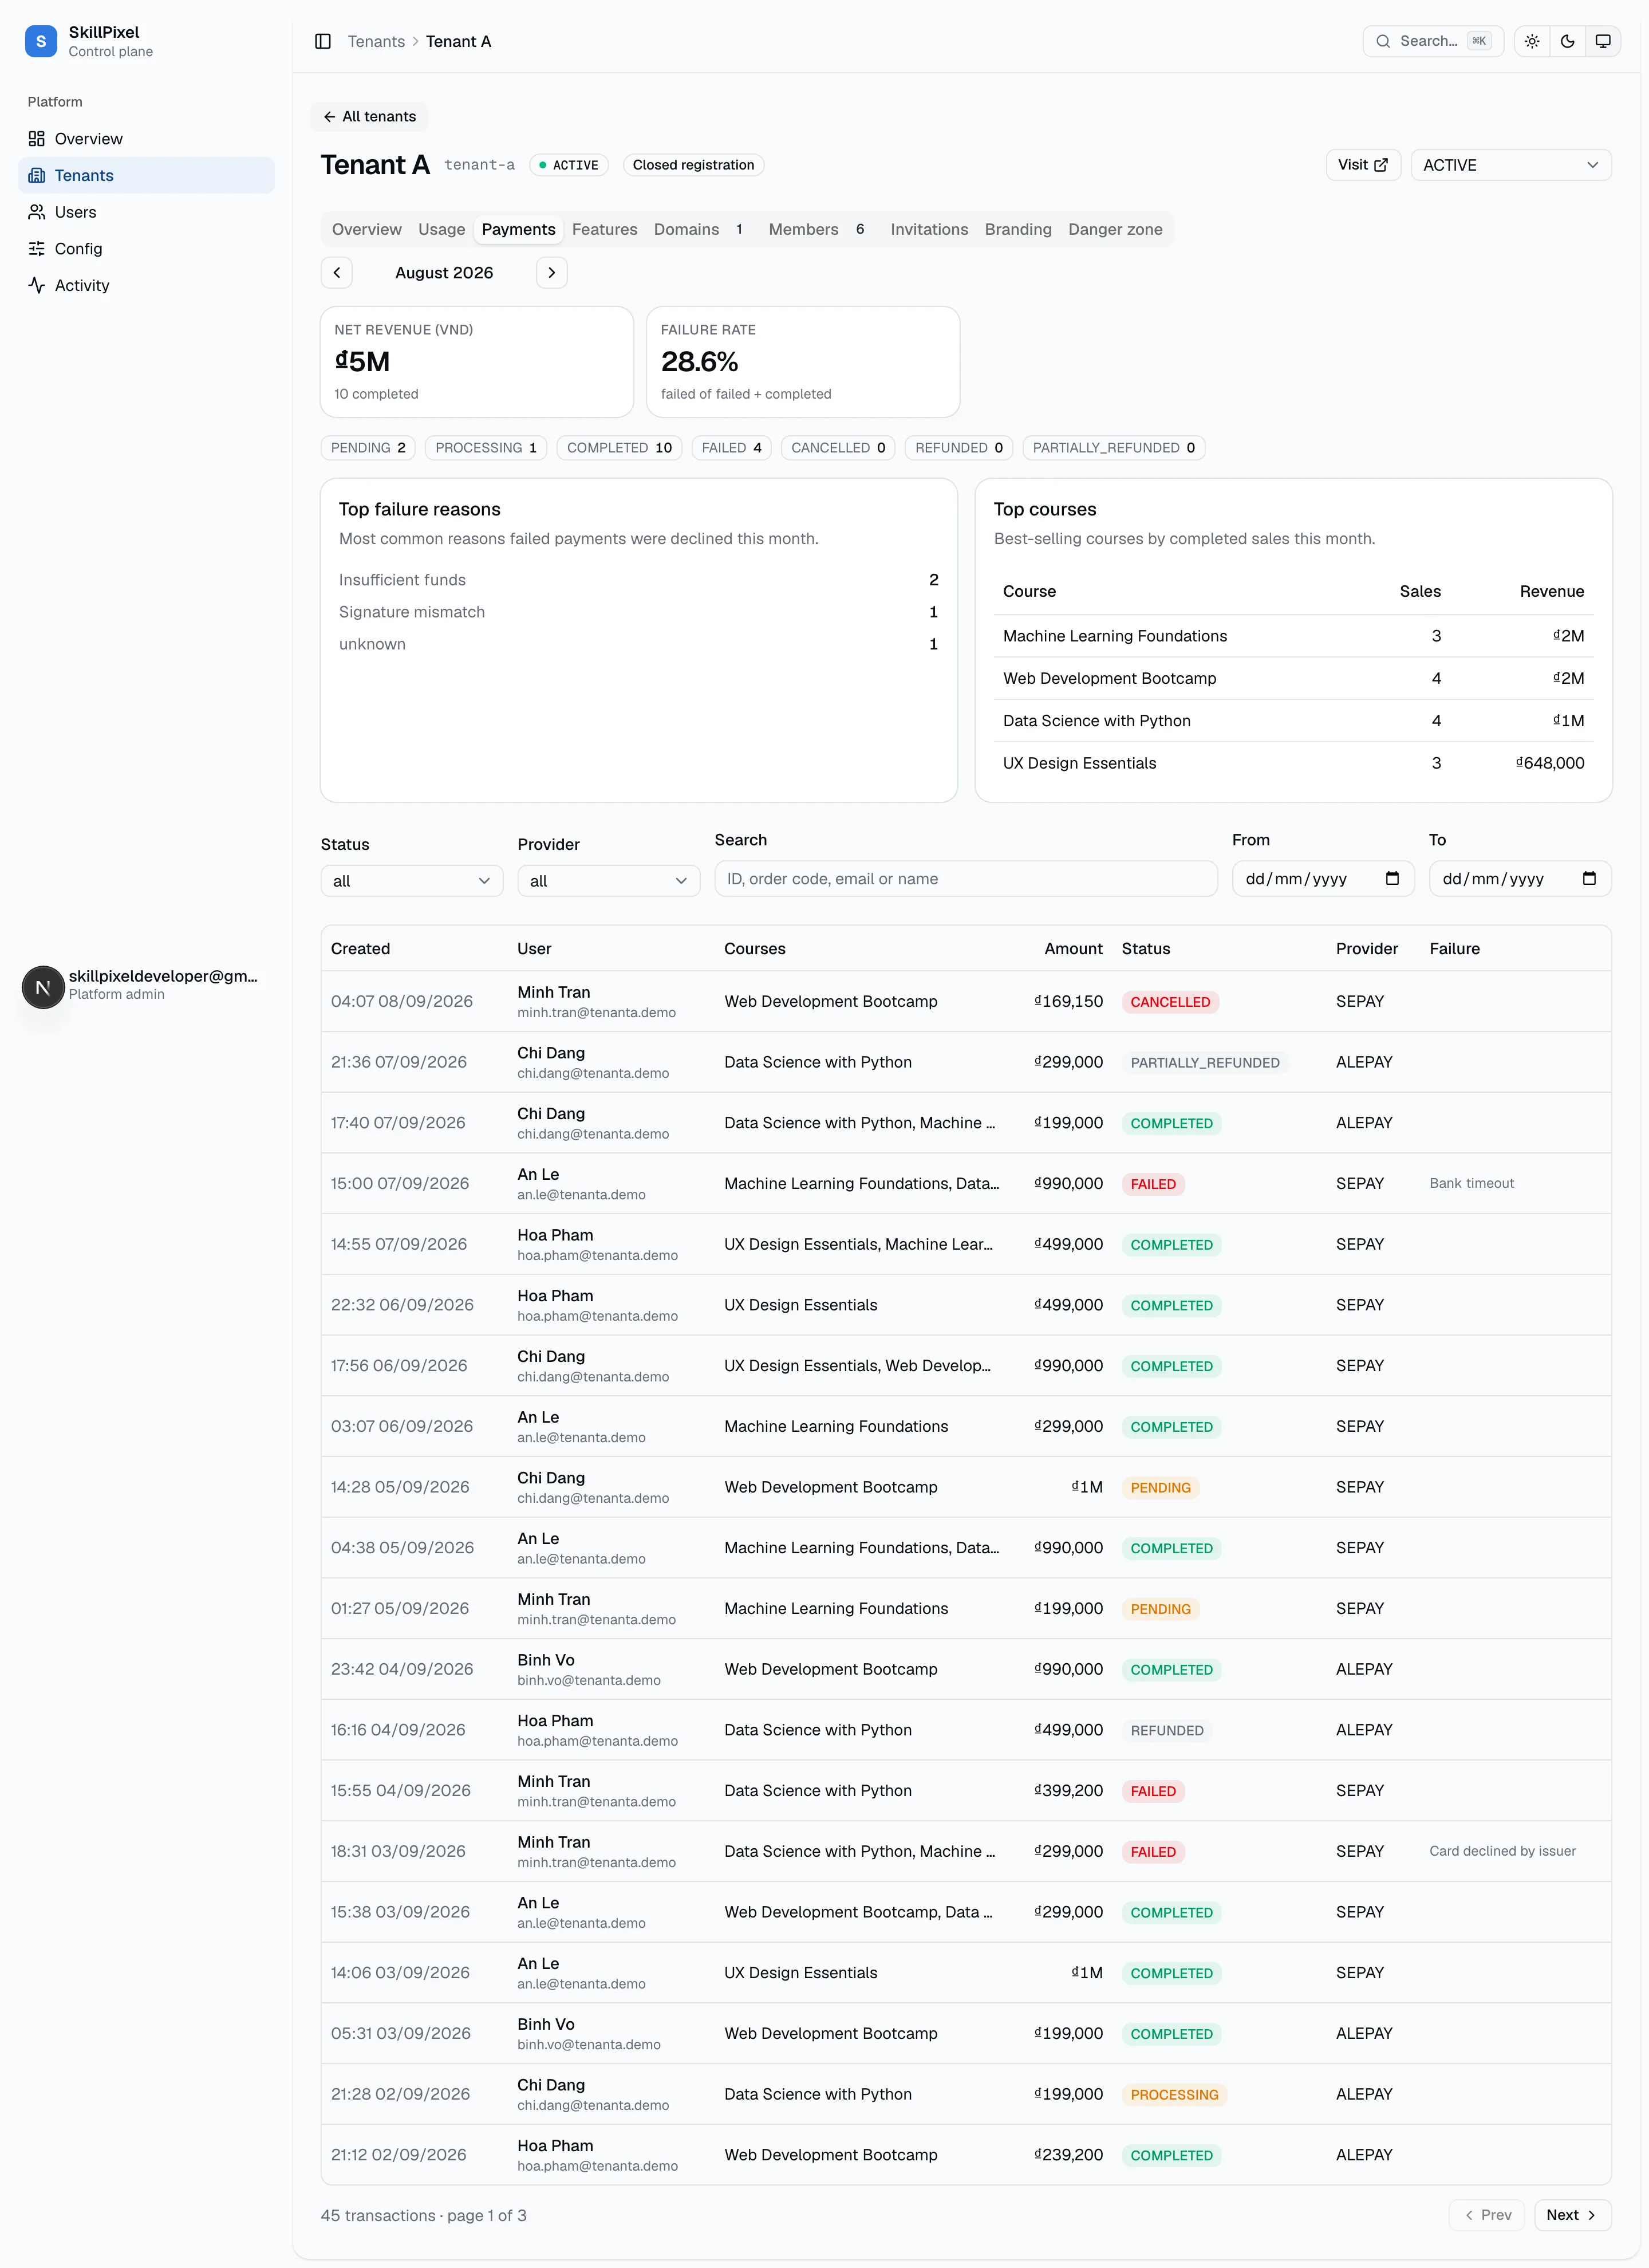Click the From date field

tap(1322, 879)
